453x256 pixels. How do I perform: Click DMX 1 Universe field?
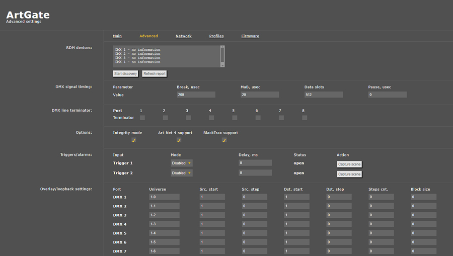pos(165,197)
